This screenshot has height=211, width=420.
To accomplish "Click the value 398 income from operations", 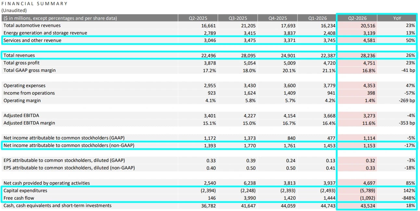I will (x=371, y=93).
